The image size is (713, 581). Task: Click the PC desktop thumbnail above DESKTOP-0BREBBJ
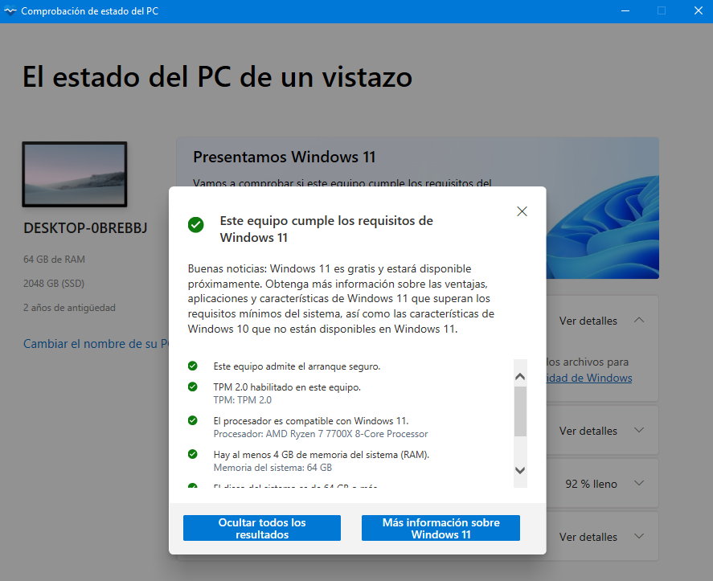pos(75,174)
